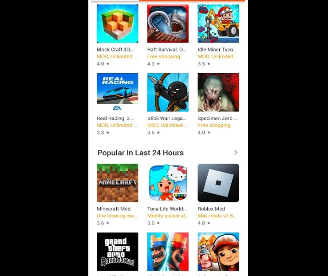328x276 pixels.
Task: Tap the Toca Life World icon
Action: coord(168,183)
